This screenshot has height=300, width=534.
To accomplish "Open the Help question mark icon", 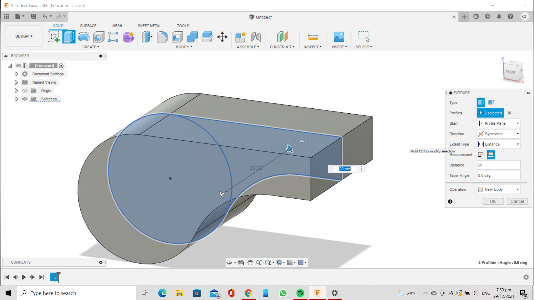I will (510, 16).
